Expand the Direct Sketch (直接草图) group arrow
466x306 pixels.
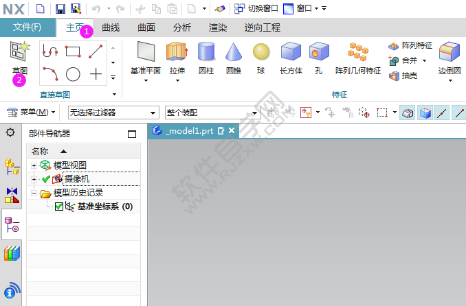[114, 95]
